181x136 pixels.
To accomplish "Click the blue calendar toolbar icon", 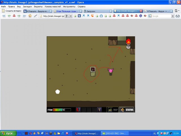I will tap(101, 16).
